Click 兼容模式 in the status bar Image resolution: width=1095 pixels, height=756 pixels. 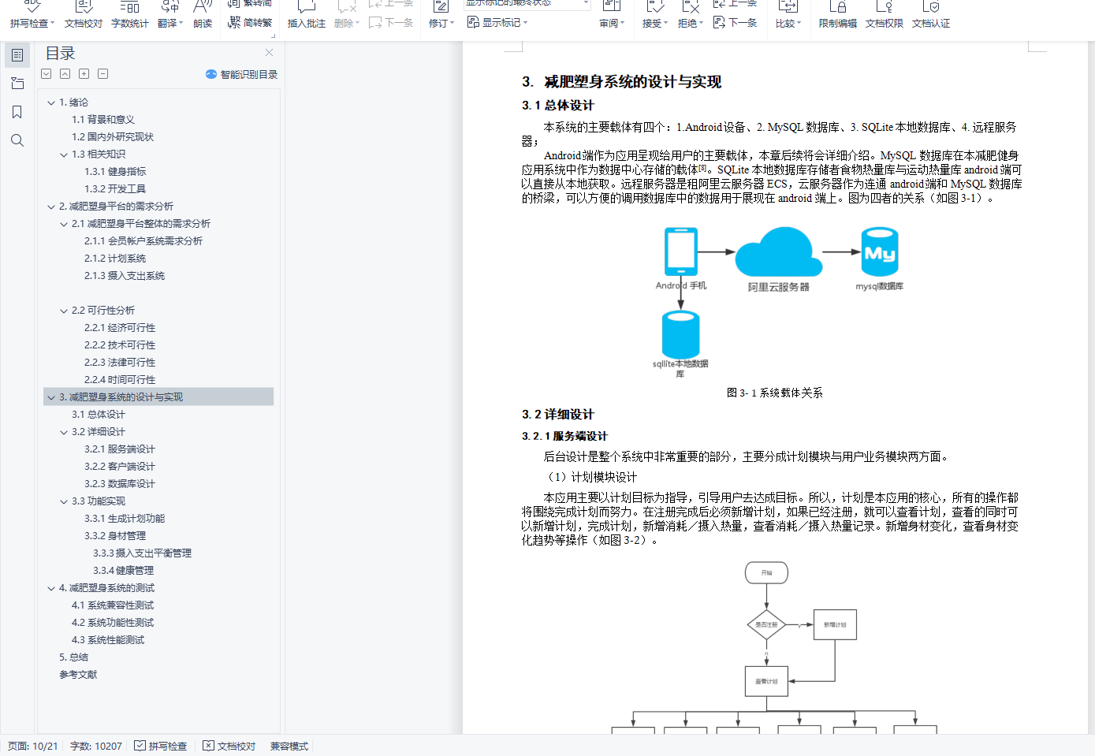[289, 746]
